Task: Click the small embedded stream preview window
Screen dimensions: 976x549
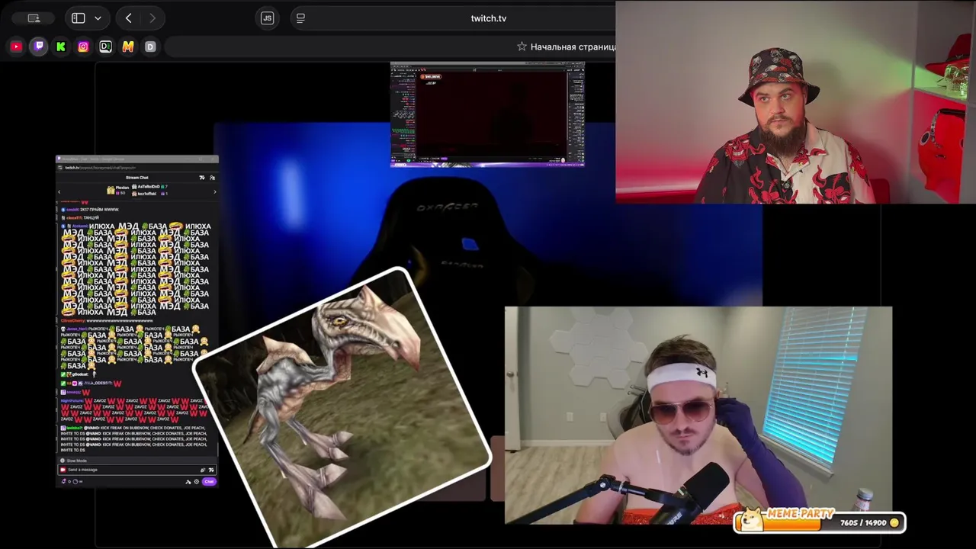Action: click(487, 114)
